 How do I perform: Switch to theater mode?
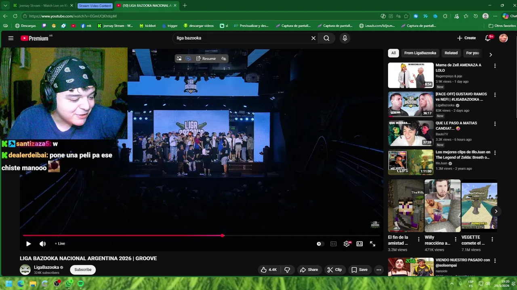pos(359,244)
